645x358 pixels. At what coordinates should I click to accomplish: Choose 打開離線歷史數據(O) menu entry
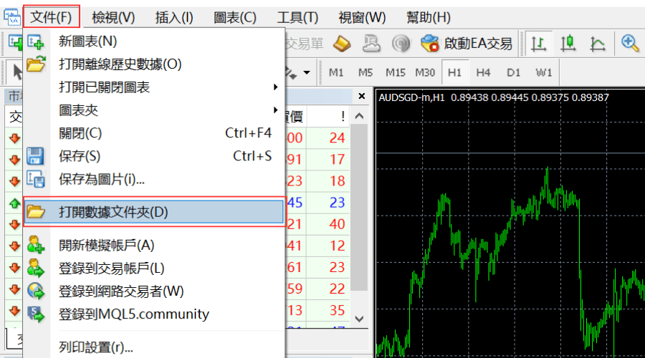(x=154, y=64)
